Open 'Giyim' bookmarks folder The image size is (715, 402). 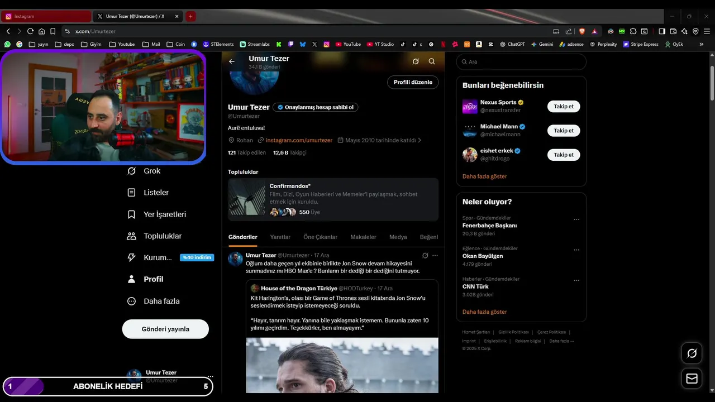91,44
